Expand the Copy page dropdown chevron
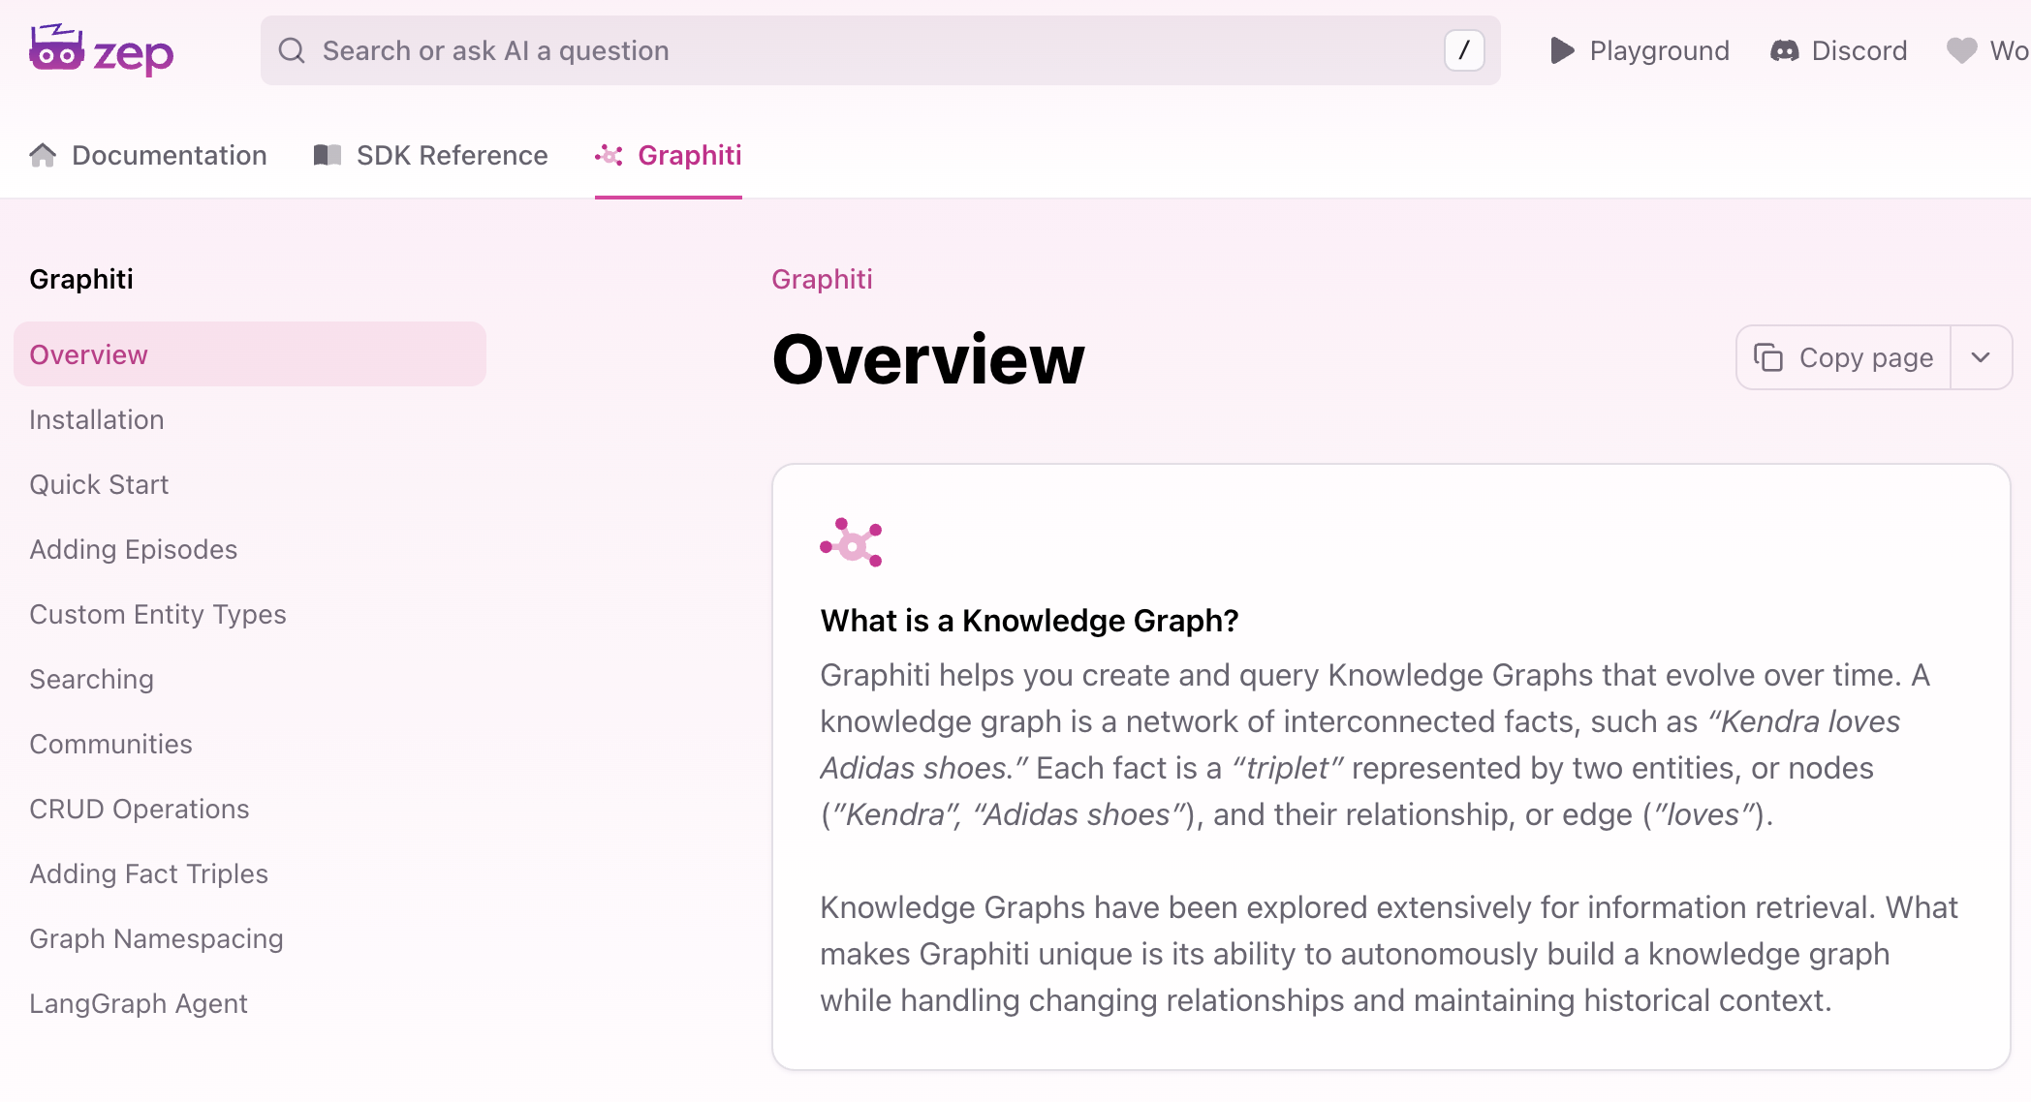 1981,357
